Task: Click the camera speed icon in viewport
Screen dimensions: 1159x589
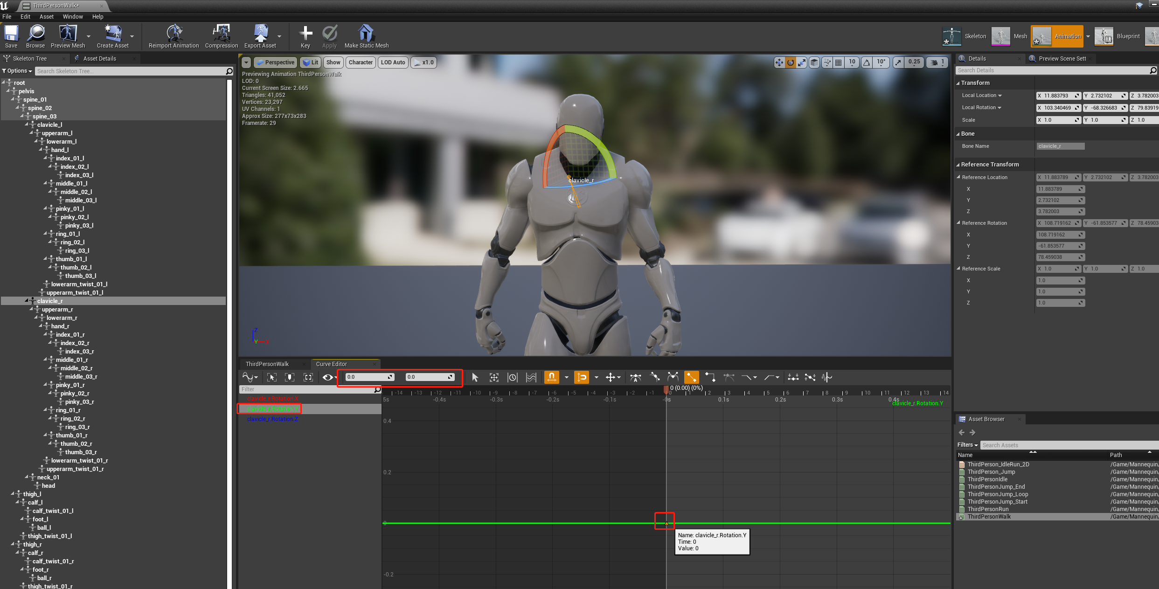Action: pyautogui.click(x=934, y=62)
